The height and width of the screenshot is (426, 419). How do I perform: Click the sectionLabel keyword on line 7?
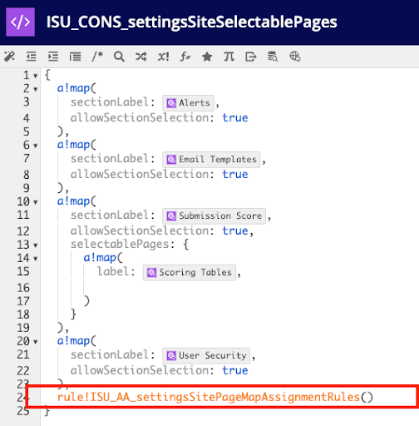tap(110, 158)
